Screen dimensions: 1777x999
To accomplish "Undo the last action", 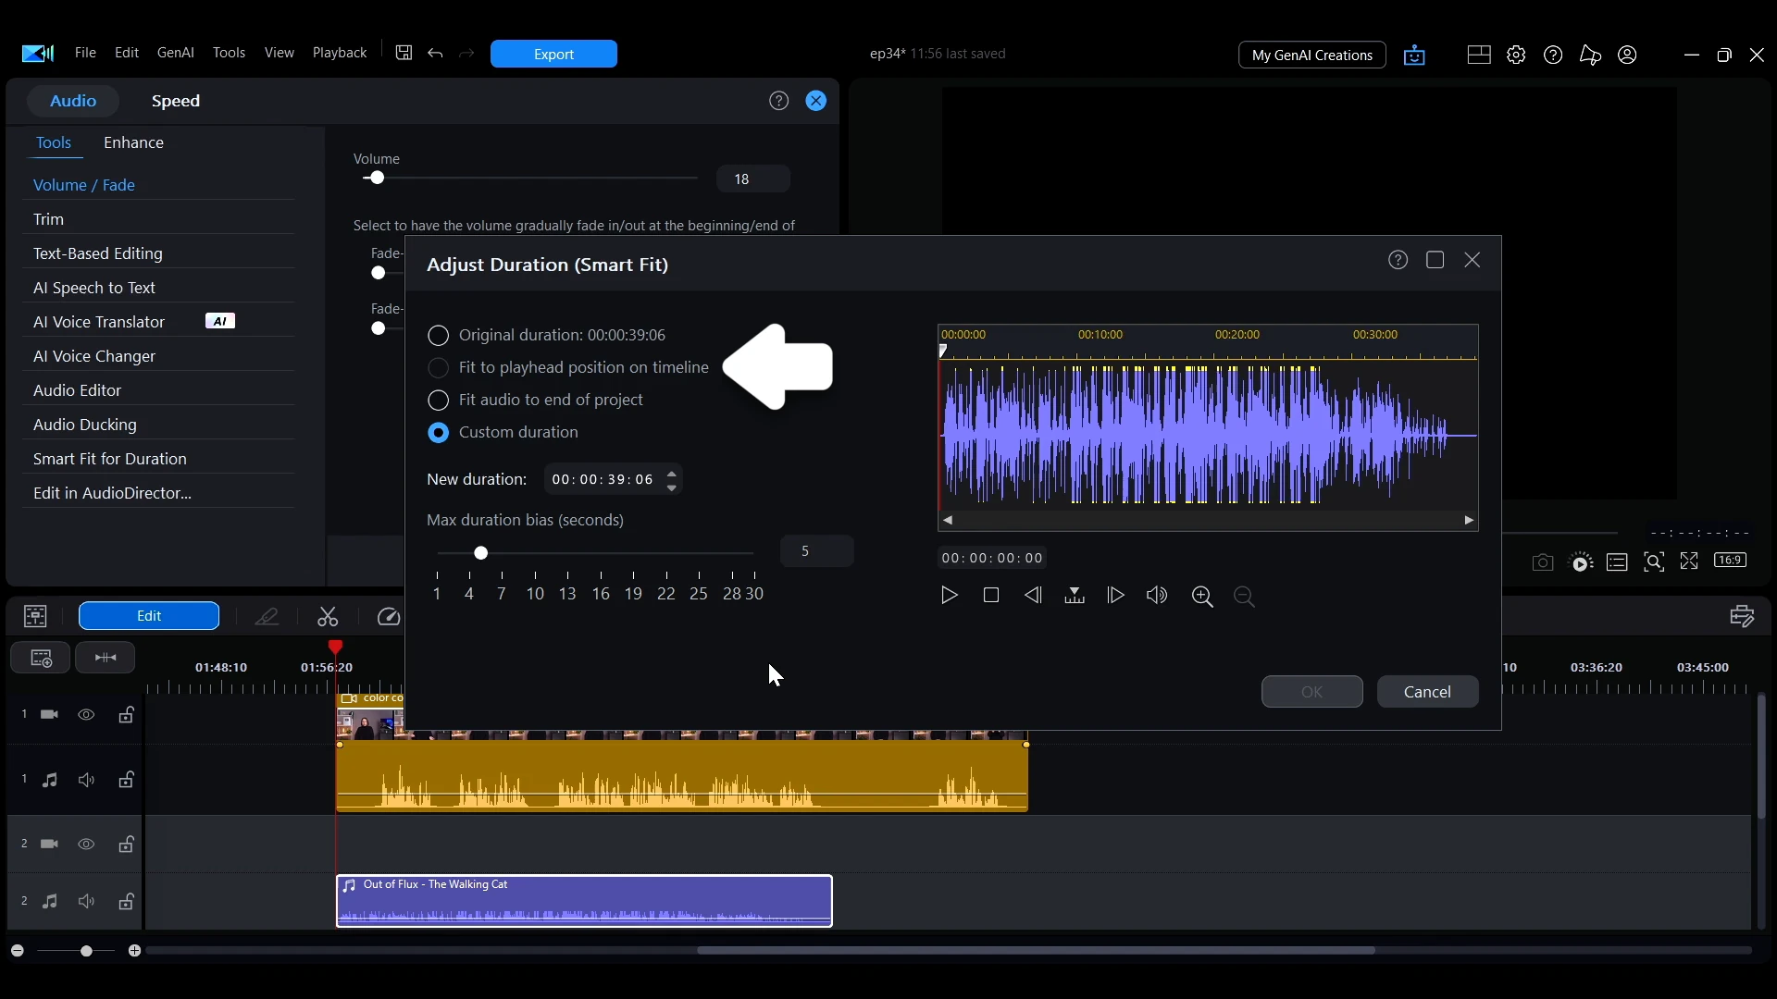I will click(x=436, y=54).
